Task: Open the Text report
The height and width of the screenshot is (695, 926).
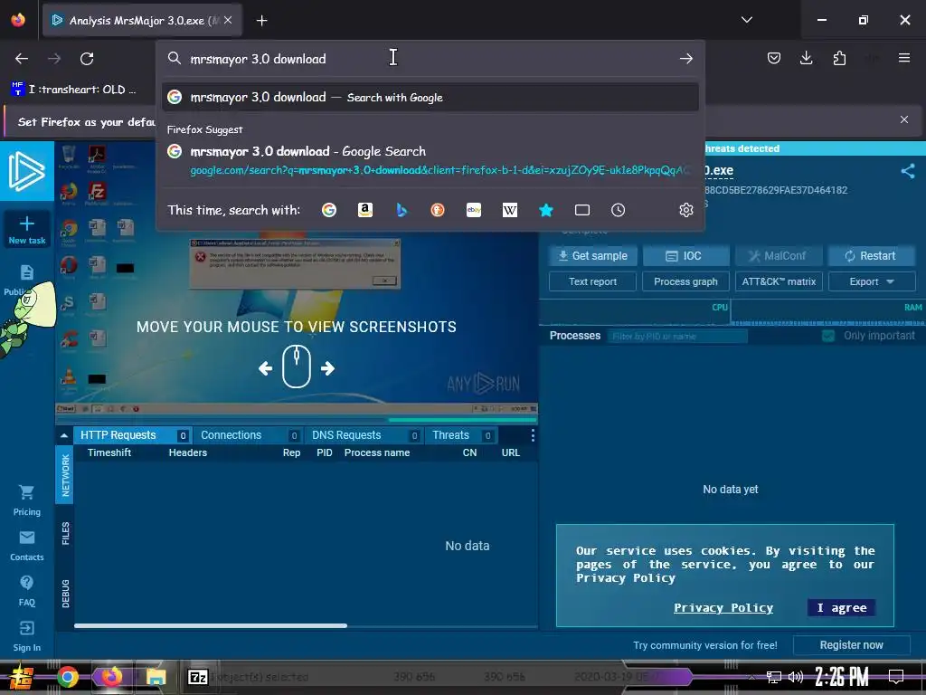Action: click(x=592, y=281)
